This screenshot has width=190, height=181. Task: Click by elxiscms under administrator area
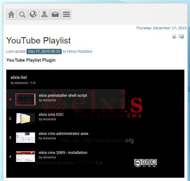click(x=47, y=138)
